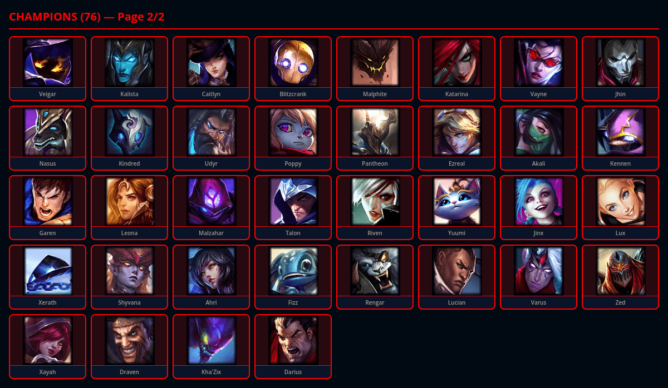Click the Zed champion portrait
This screenshot has height=388, width=668.
[621, 271]
